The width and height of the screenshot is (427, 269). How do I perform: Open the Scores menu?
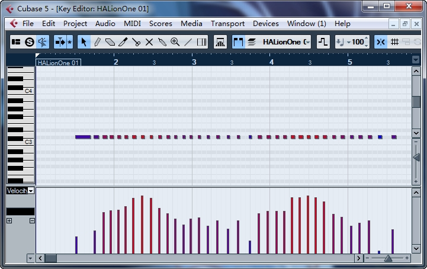point(160,24)
